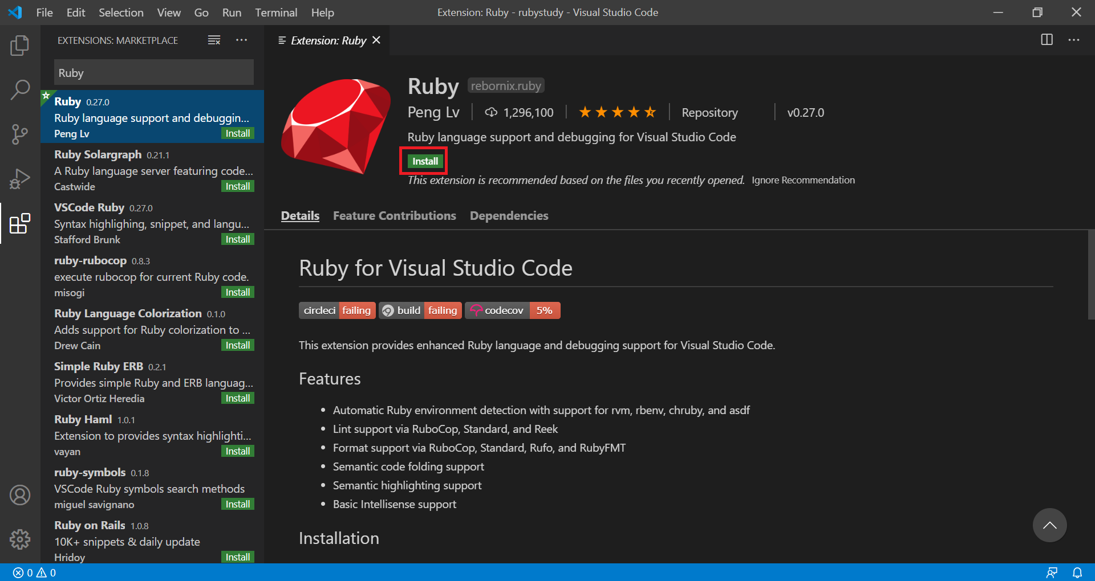This screenshot has width=1095, height=581.
Task: Split the editor to the right
Action: click(x=1047, y=40)
